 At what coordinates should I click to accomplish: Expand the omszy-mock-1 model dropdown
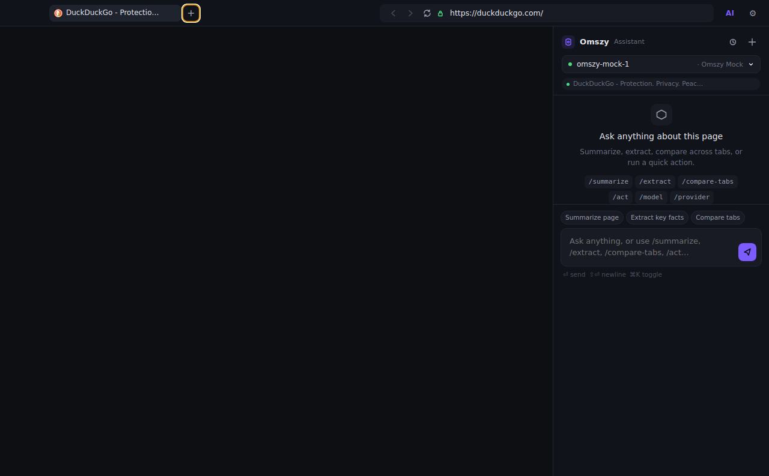tap(661, 64)
